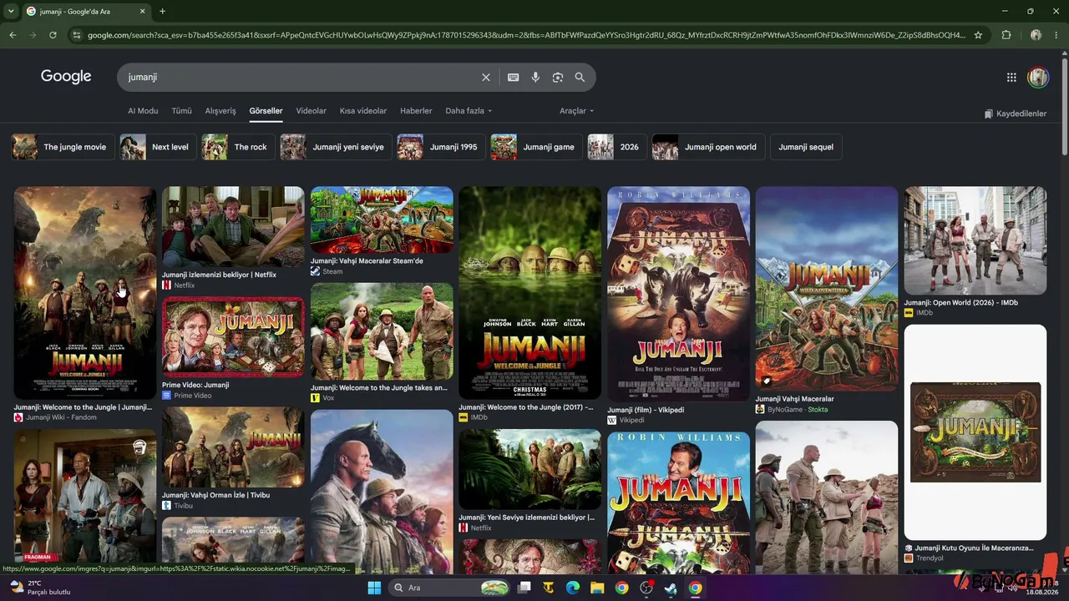
Task: Filter by the 2026 chip
Action: (x=617, y=147)
